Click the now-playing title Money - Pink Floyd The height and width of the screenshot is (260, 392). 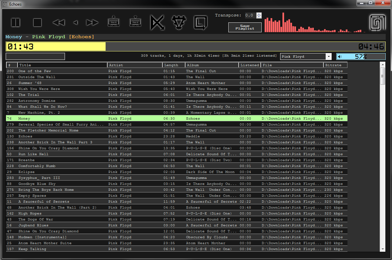point(35,37)
